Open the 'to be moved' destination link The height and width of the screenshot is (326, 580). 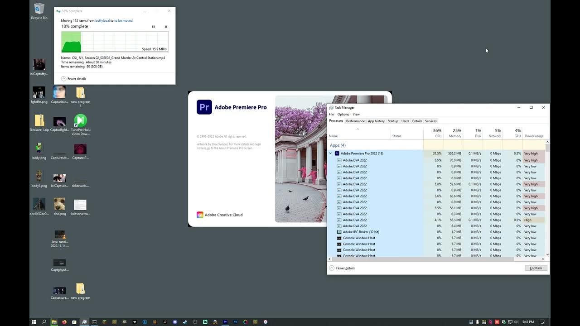point(123,20)
